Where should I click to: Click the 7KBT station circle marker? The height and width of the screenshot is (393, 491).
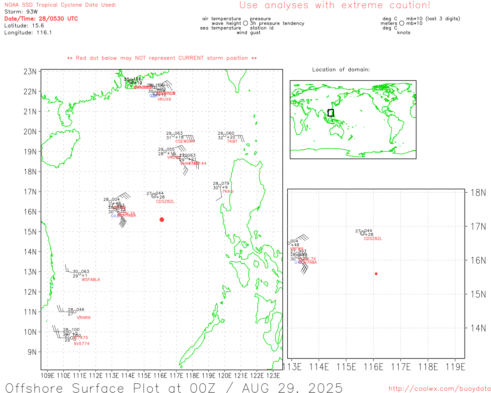(x=225, y=135)
